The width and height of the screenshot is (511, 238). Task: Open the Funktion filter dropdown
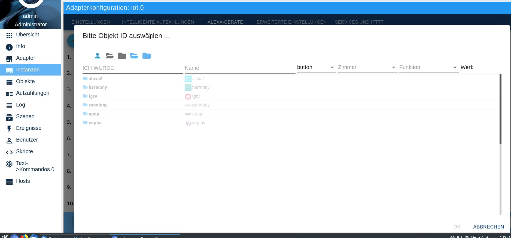coord(429,67)
